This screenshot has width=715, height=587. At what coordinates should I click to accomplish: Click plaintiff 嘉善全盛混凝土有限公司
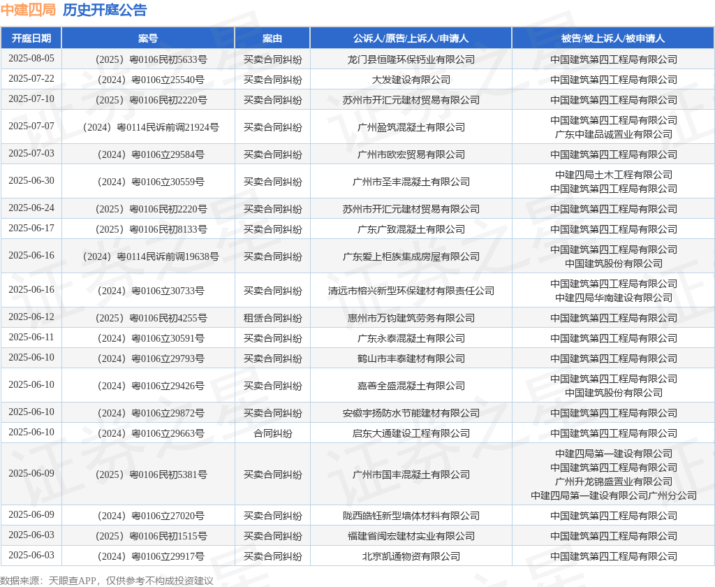(411, 386)
